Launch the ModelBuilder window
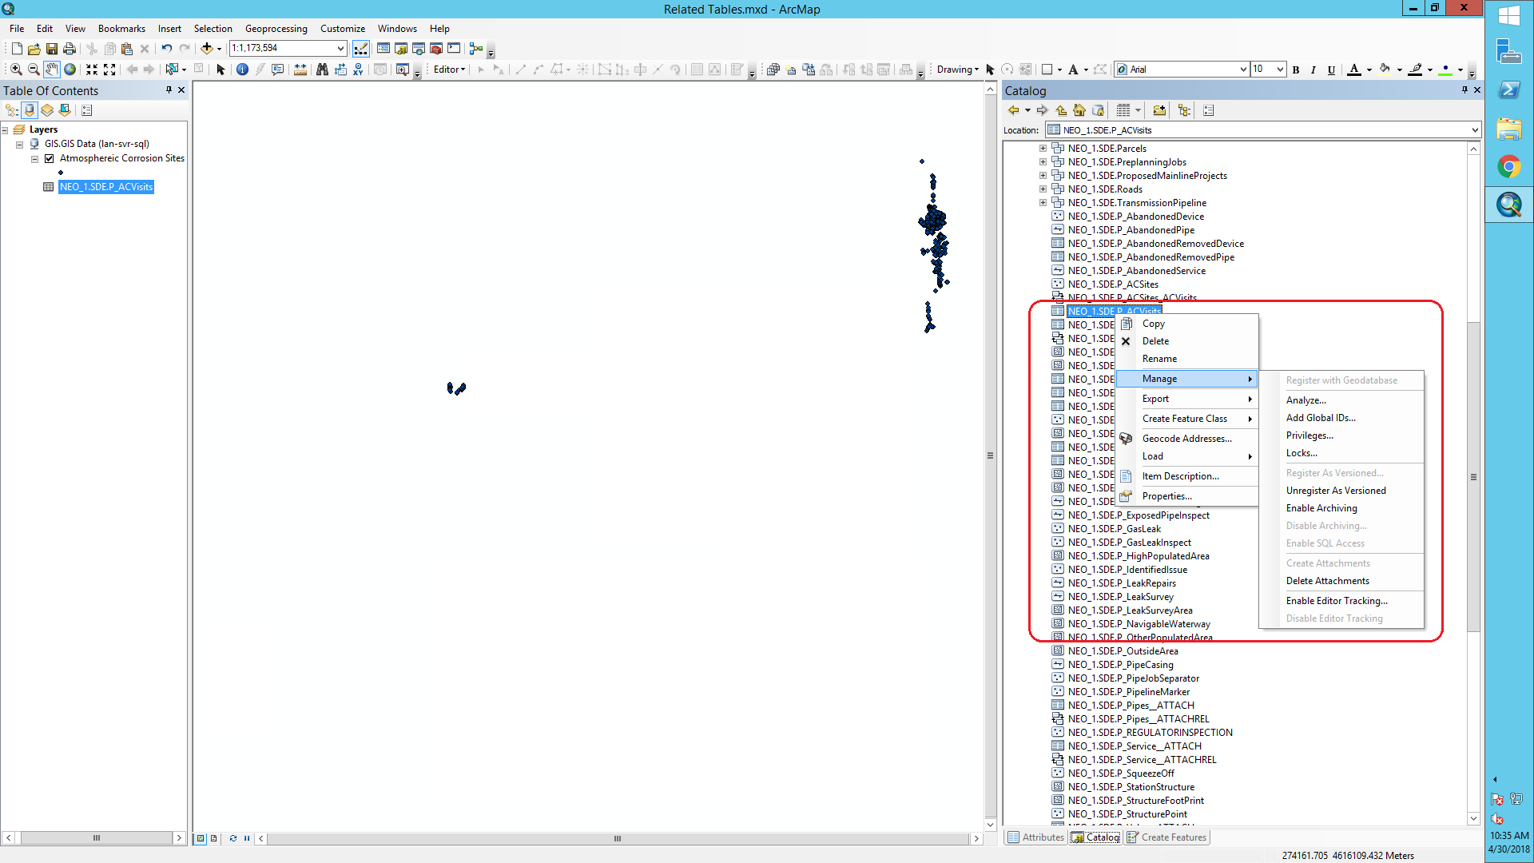This screenshot has width=1534, height=863. [476, 49]
